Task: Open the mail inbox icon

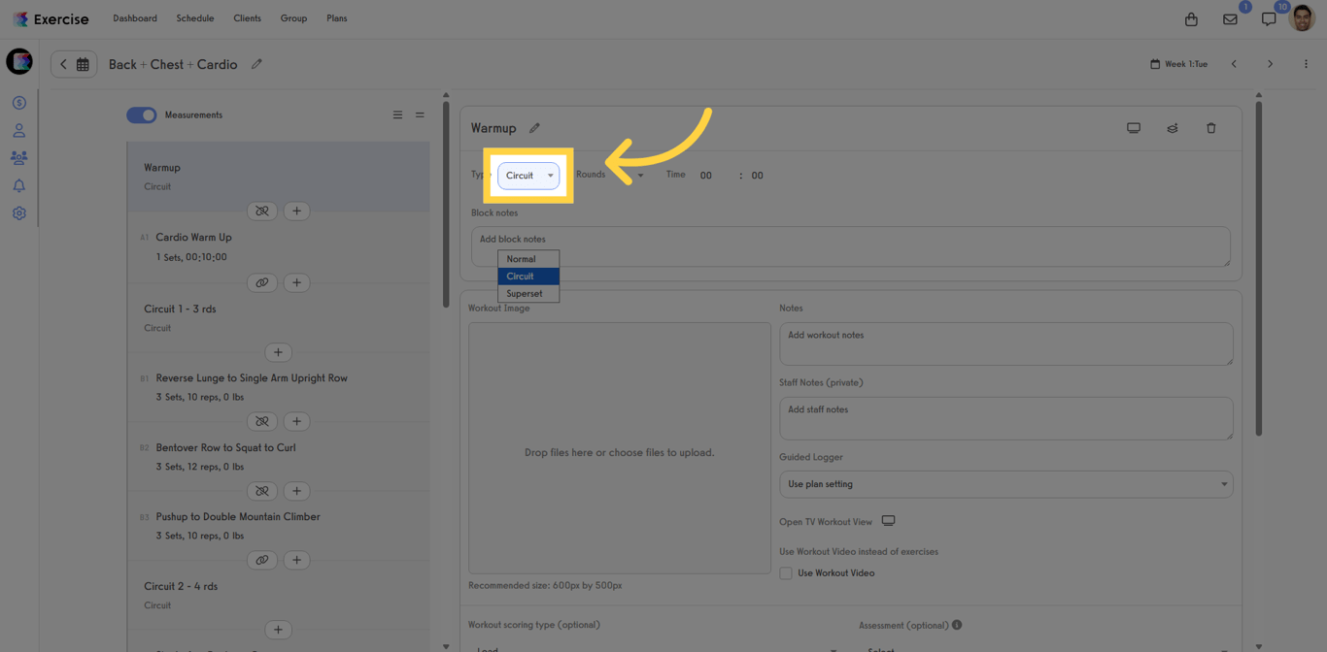Action: 1230,19
